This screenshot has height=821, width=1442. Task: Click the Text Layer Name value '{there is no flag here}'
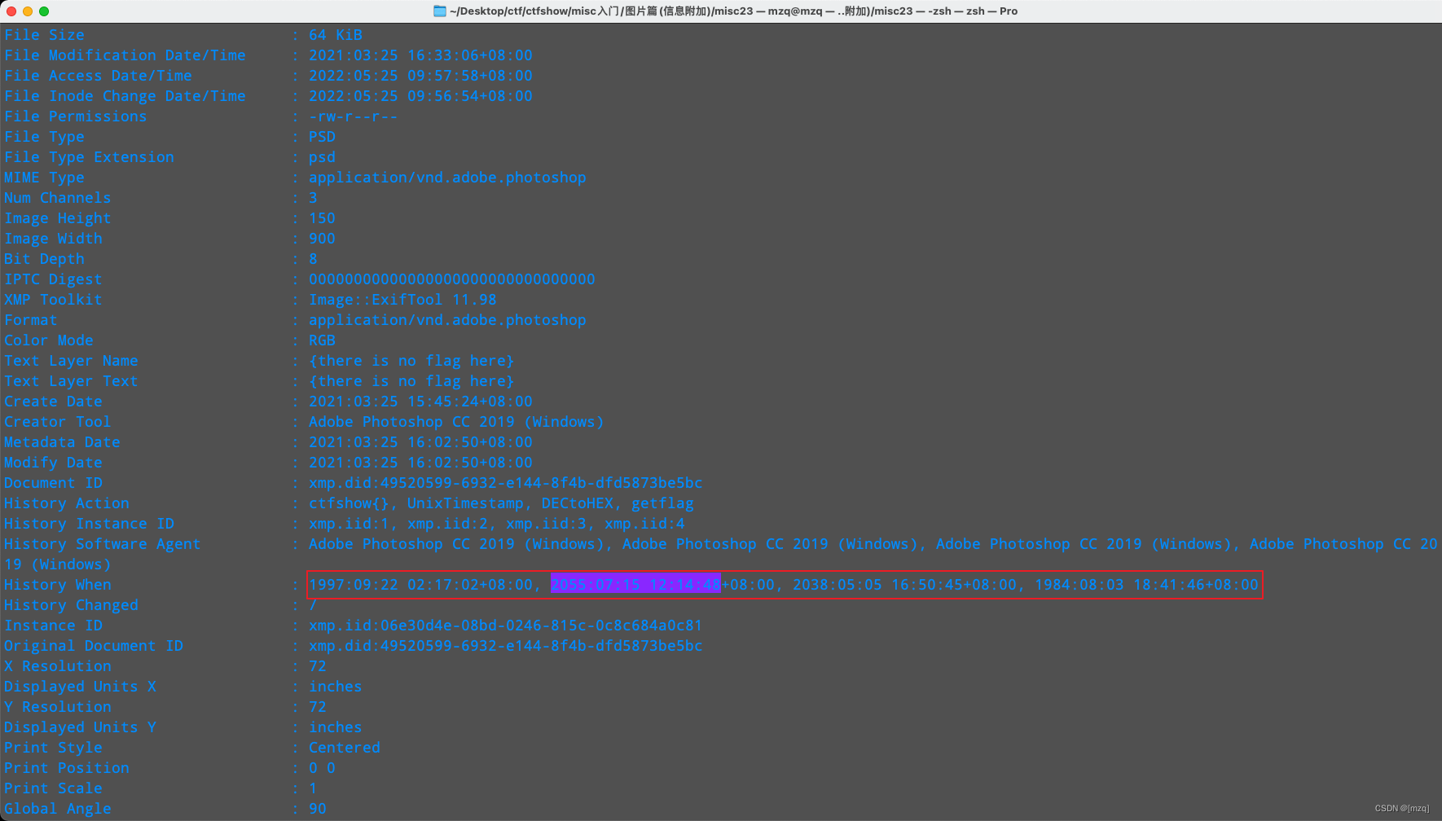pyautogui.click(x=411, y=361)
